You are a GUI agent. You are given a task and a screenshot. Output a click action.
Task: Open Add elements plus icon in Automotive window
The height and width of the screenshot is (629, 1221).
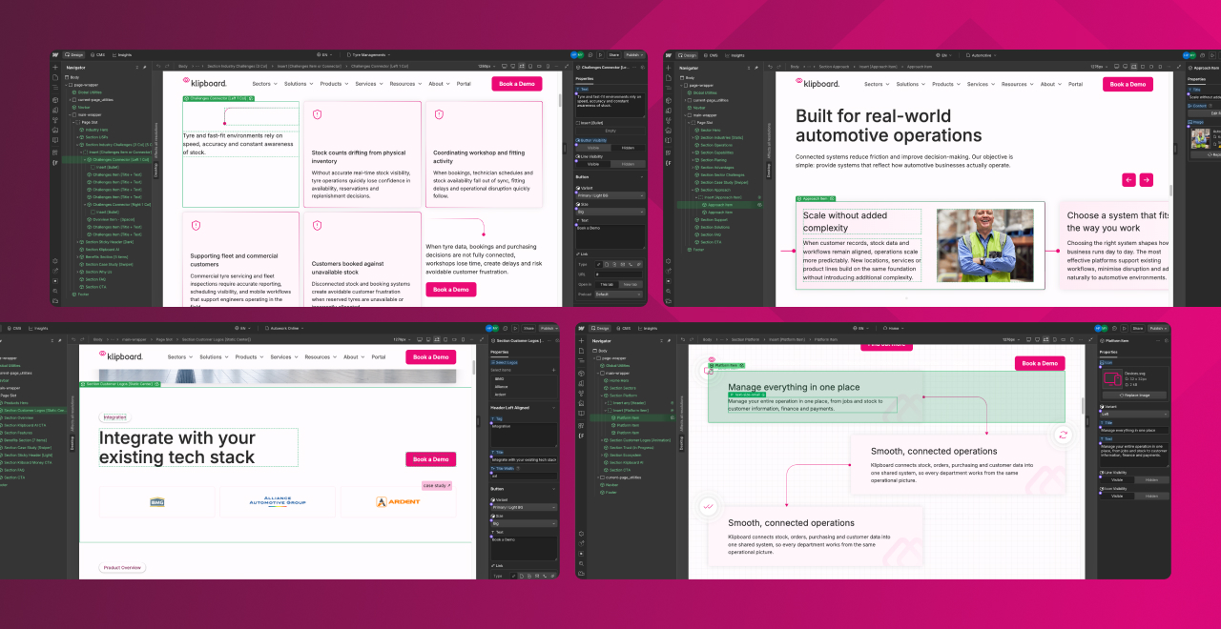pos(669,68)
